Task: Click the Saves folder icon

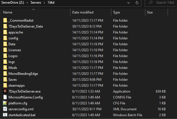Action: [5, 80]
